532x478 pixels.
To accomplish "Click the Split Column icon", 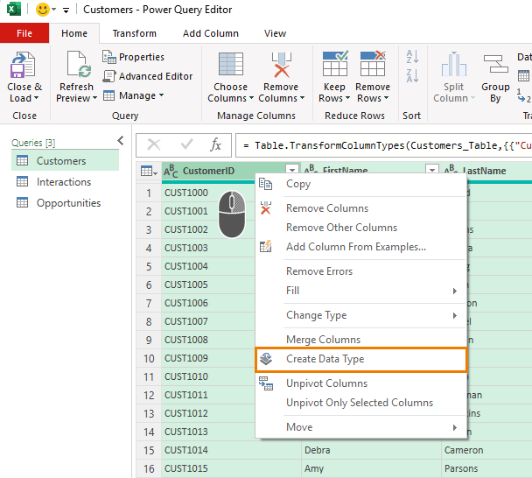I will click(x=453, y=64).
